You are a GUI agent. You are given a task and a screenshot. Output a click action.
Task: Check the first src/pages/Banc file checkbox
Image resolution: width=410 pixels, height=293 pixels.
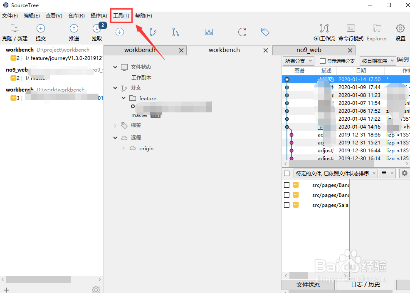click(x=287, y=185)
